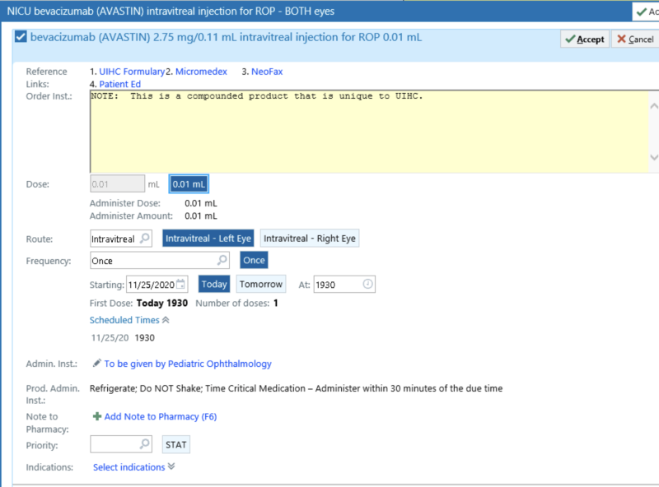
Task: Set the start day to Tomorrow
Action: coord(261,285)
